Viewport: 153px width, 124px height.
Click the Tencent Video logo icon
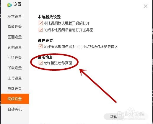pyautogui.click(x=9, y=5)
